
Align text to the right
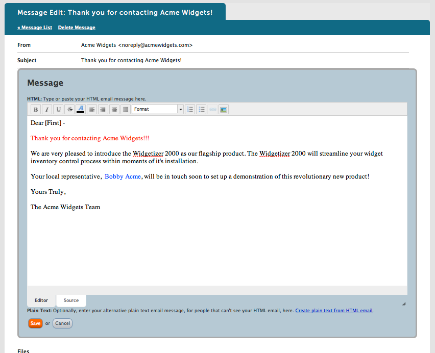point(103,110)
